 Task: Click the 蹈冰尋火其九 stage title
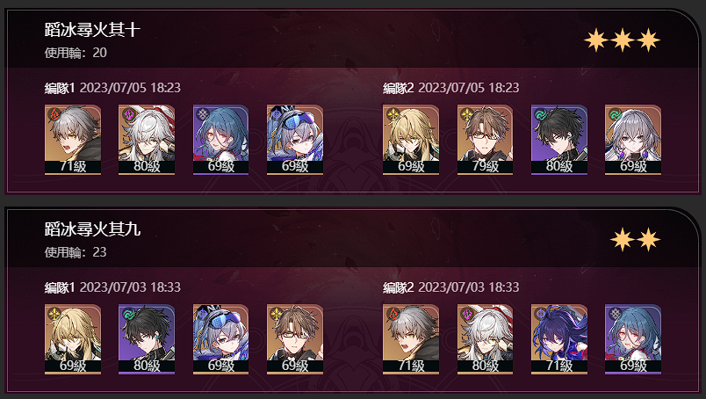(92, 229)
